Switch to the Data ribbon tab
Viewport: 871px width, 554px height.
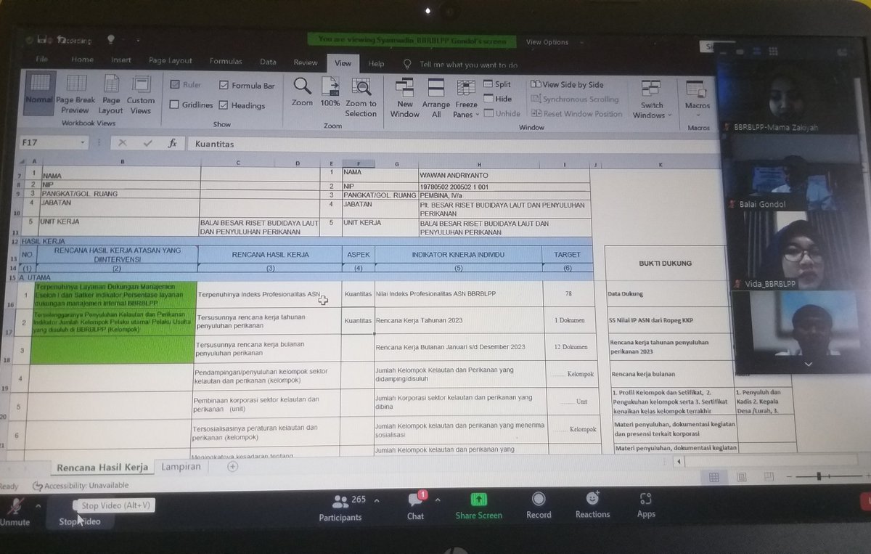[268, 62]
